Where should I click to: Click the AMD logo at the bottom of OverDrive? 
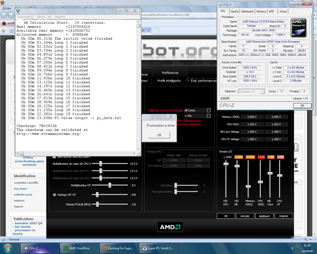point(170,227)
